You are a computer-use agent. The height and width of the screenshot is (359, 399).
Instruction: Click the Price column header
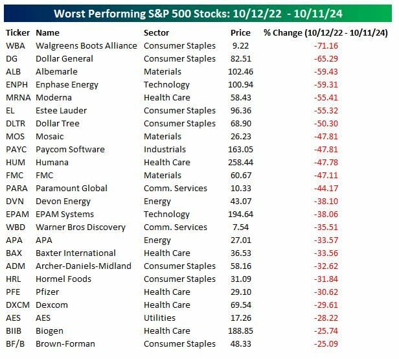coord(240,32)
